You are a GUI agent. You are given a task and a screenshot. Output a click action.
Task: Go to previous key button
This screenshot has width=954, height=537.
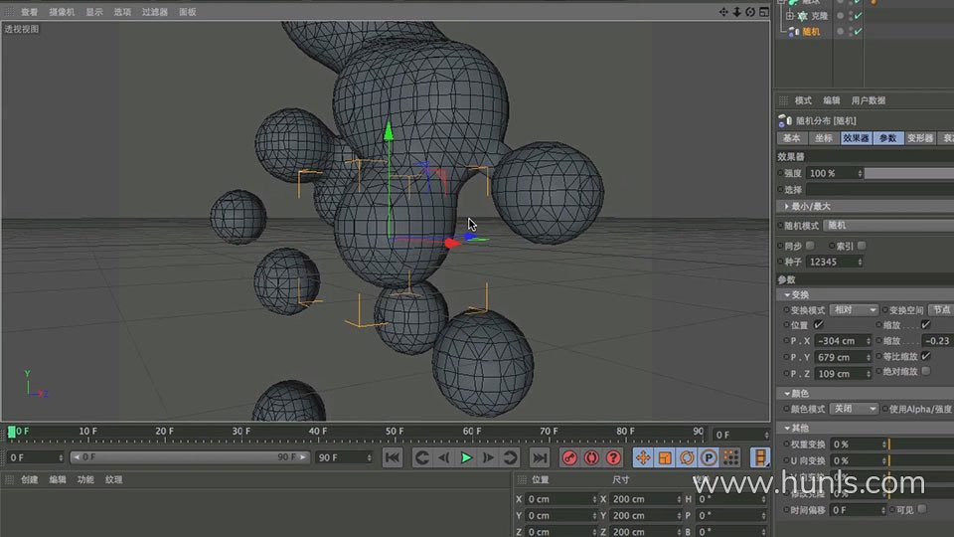coord(421,457)
